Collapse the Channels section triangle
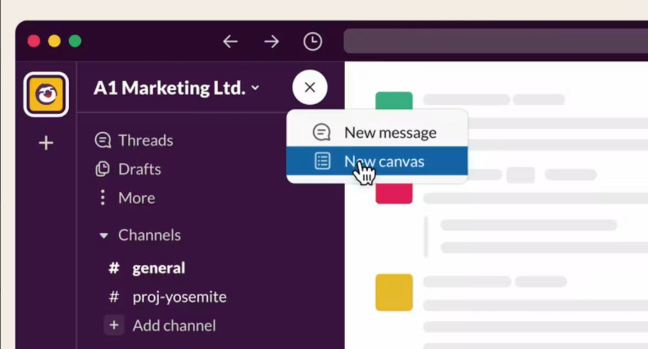Viewport: 648px width, 349px height. [x=104, y=236]
